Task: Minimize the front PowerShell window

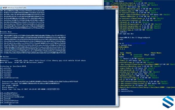Action: (x=107, y=7)
